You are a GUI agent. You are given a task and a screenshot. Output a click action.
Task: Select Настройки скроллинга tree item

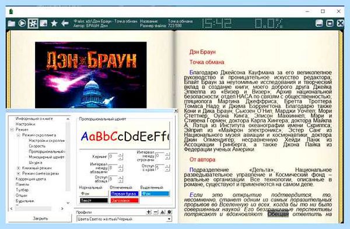(47, 141)
